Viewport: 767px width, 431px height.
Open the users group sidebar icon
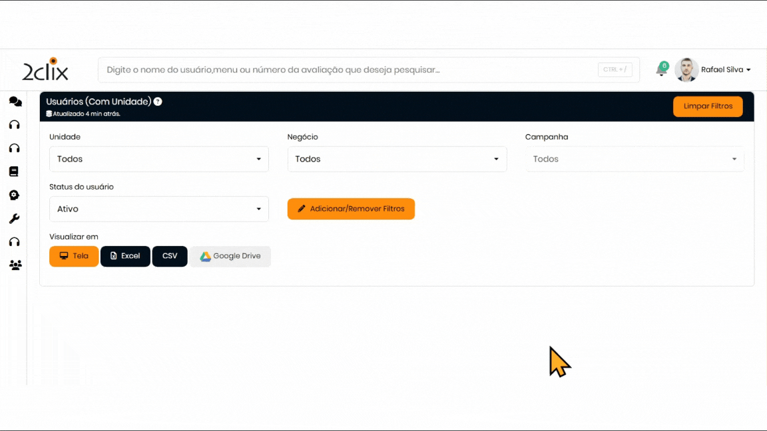pyautogui.click(x=15, y=265)
